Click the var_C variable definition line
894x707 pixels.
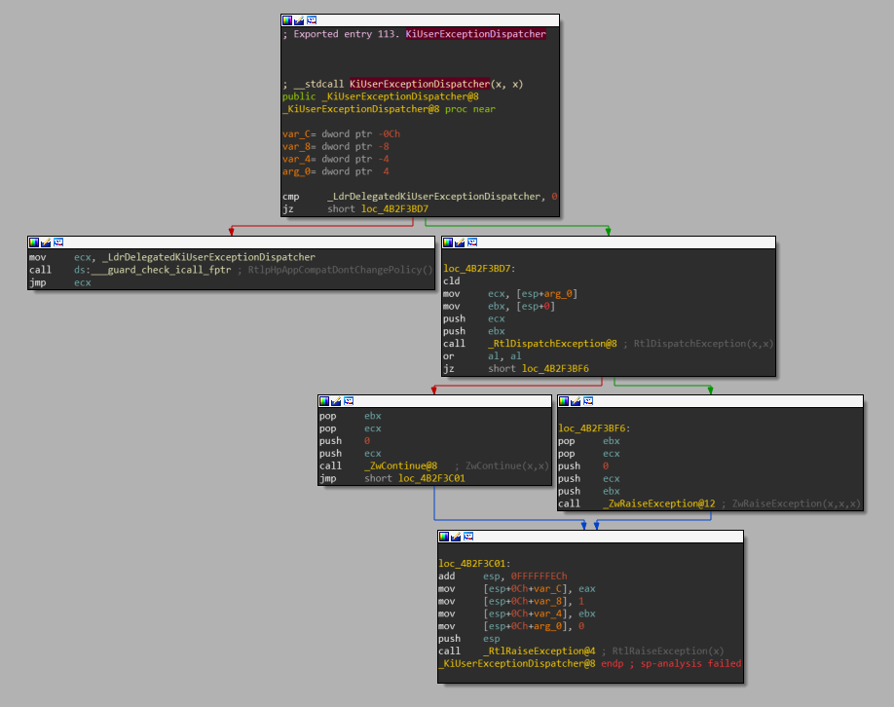341,134
